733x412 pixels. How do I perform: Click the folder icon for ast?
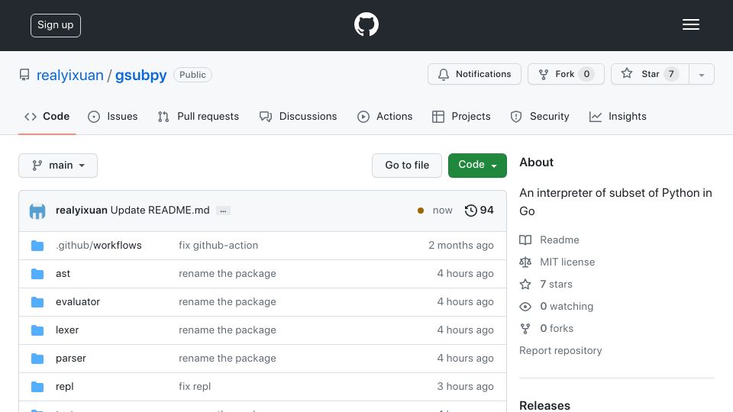pos(37,274)
